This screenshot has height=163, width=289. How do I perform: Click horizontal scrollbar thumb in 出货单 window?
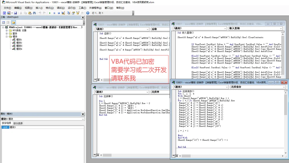[107, 155]
